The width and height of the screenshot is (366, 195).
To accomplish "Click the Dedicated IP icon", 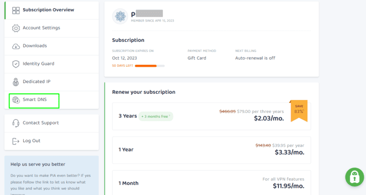I will [x=16, y=82].
